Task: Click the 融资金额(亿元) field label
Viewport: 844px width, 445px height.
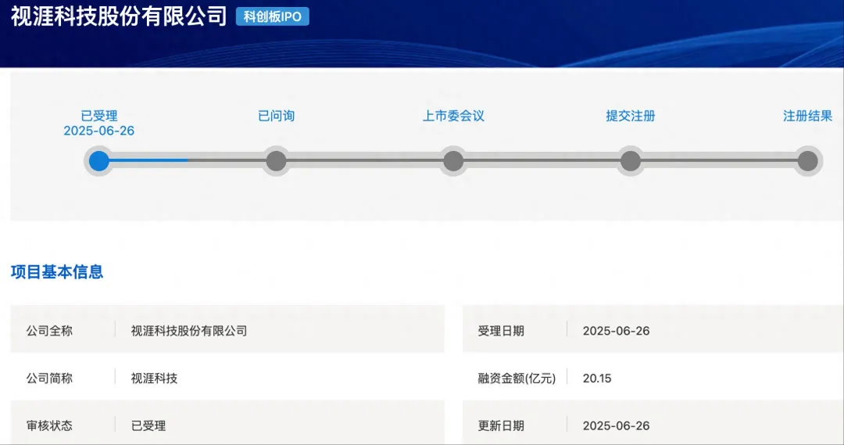Action: tap(517, 379)
